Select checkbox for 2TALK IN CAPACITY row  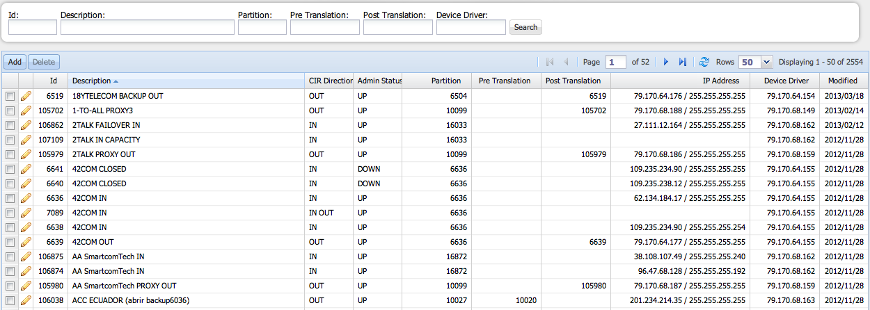tap(10, 140)
